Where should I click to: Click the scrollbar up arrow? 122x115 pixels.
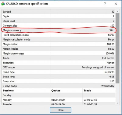click(x=117, y=11)
